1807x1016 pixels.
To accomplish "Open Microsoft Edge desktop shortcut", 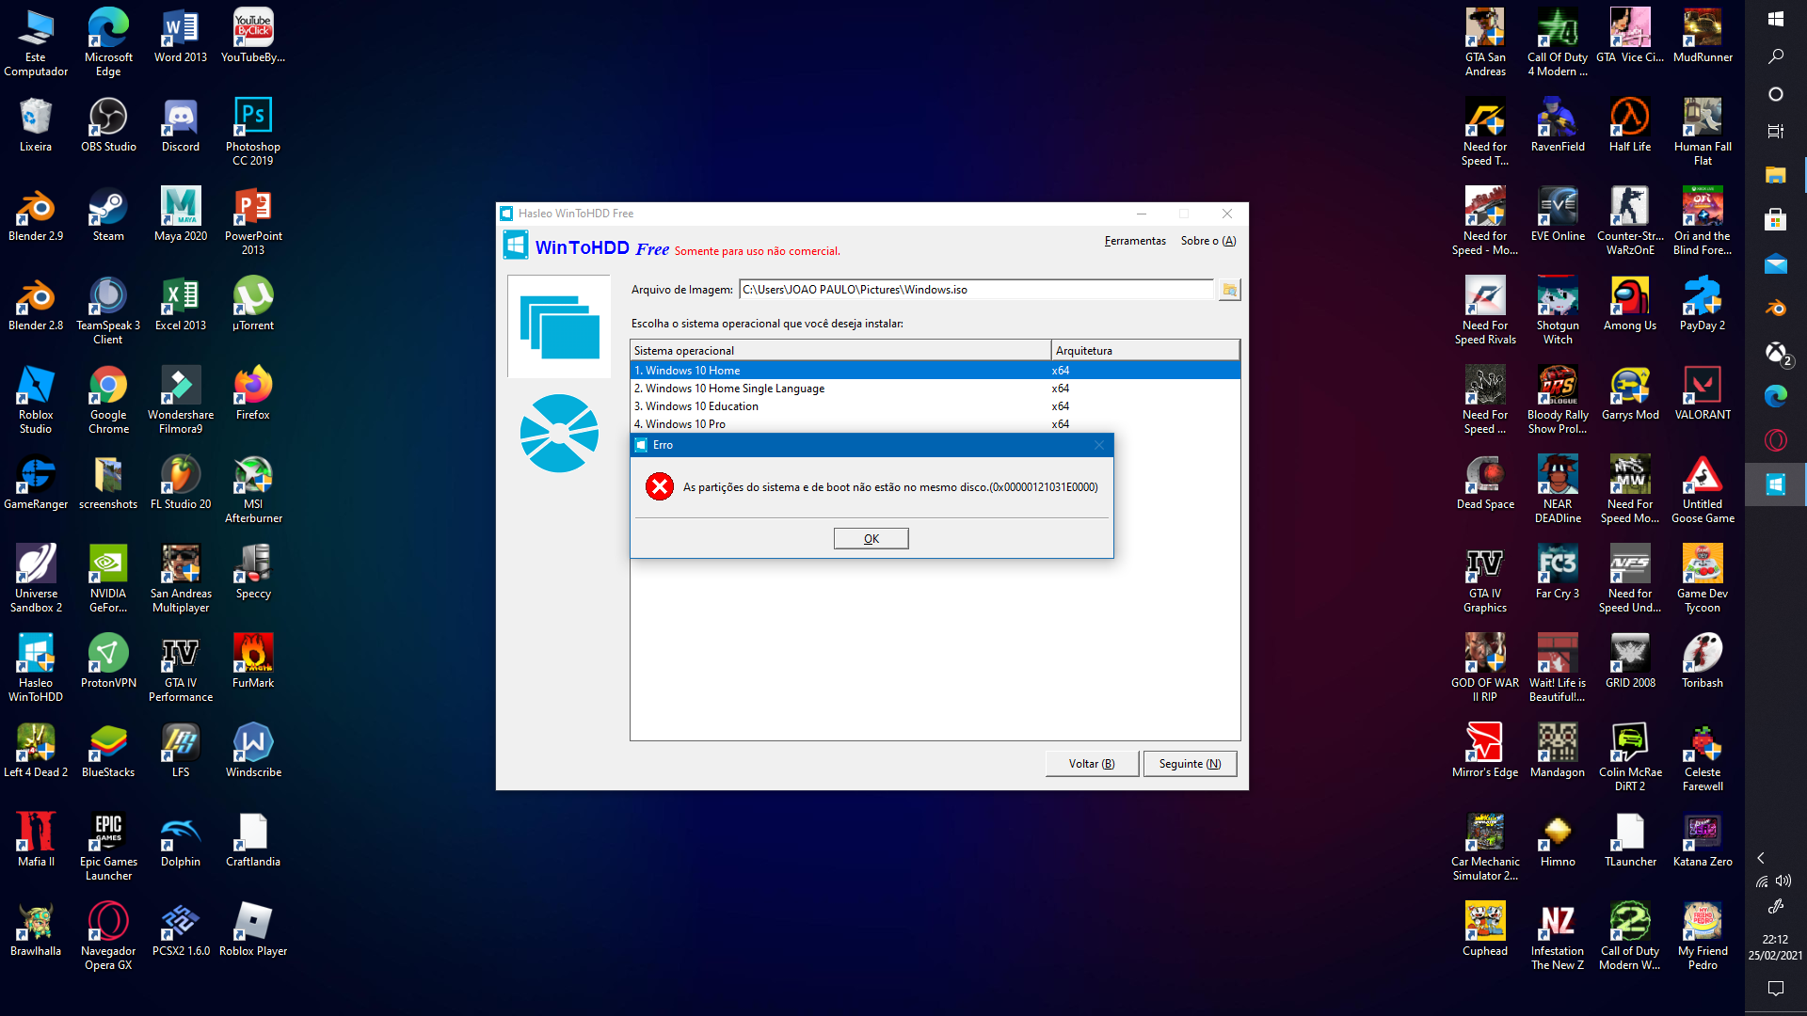I will (x=108, y=43).
